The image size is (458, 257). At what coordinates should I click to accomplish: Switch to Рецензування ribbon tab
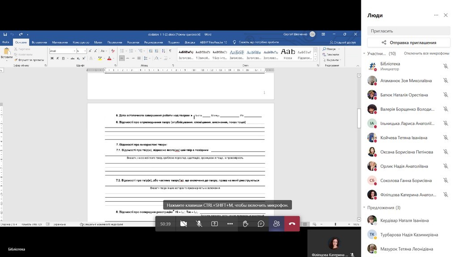[x=153, y=42]
